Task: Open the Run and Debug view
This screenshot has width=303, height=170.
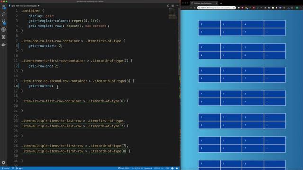Action: (x=3, y=29)
